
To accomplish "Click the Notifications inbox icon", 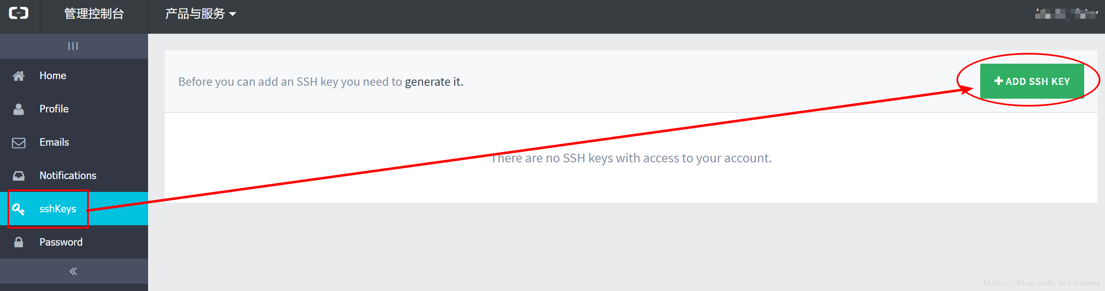I will tap(18, 176).
